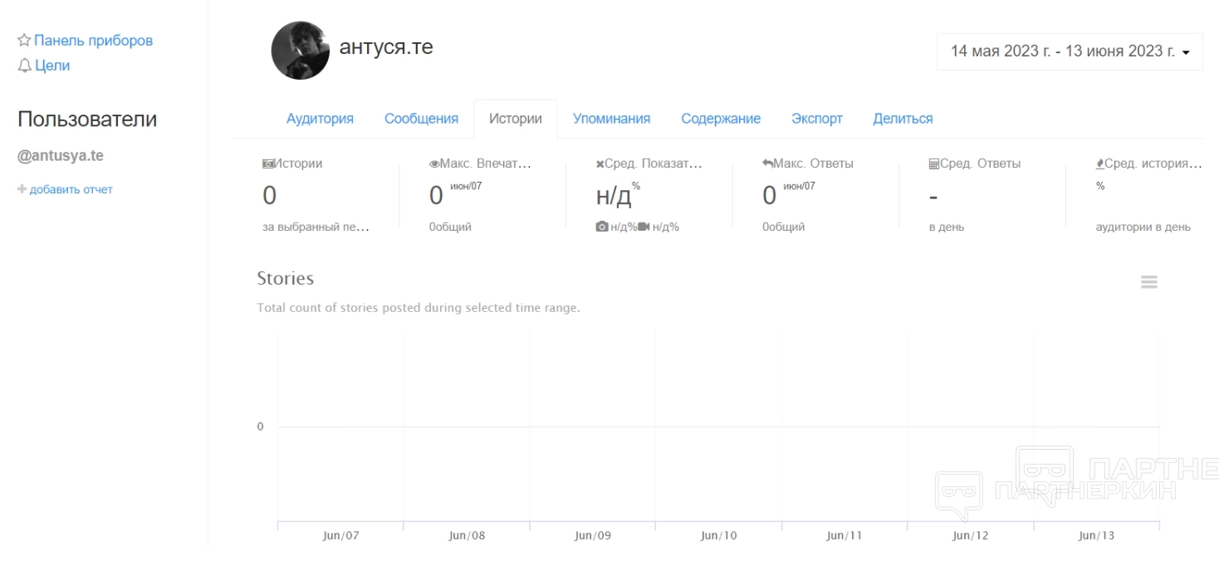Click the reply arrow icon beside Макс. Ответы

(767, 163)
